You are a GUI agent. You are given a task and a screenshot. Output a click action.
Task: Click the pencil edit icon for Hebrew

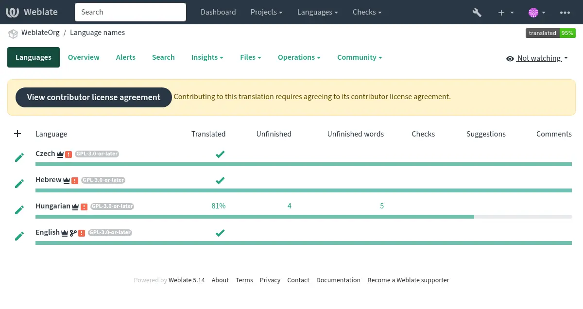pos(19,184)
